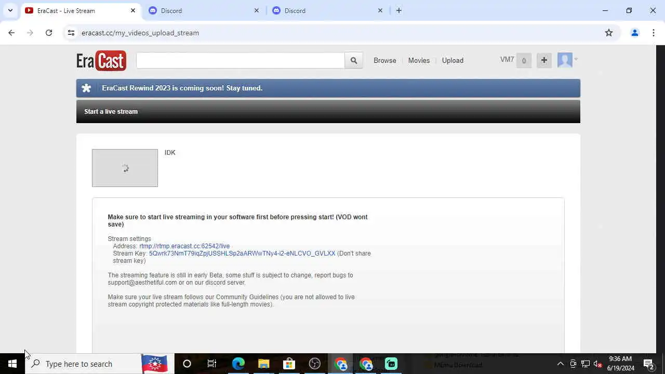Click the IDK stream title

pos(170,153)
